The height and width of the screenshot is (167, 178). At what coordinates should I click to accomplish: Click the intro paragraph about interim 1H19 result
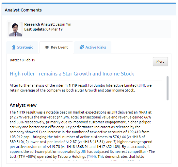(81, 88)
